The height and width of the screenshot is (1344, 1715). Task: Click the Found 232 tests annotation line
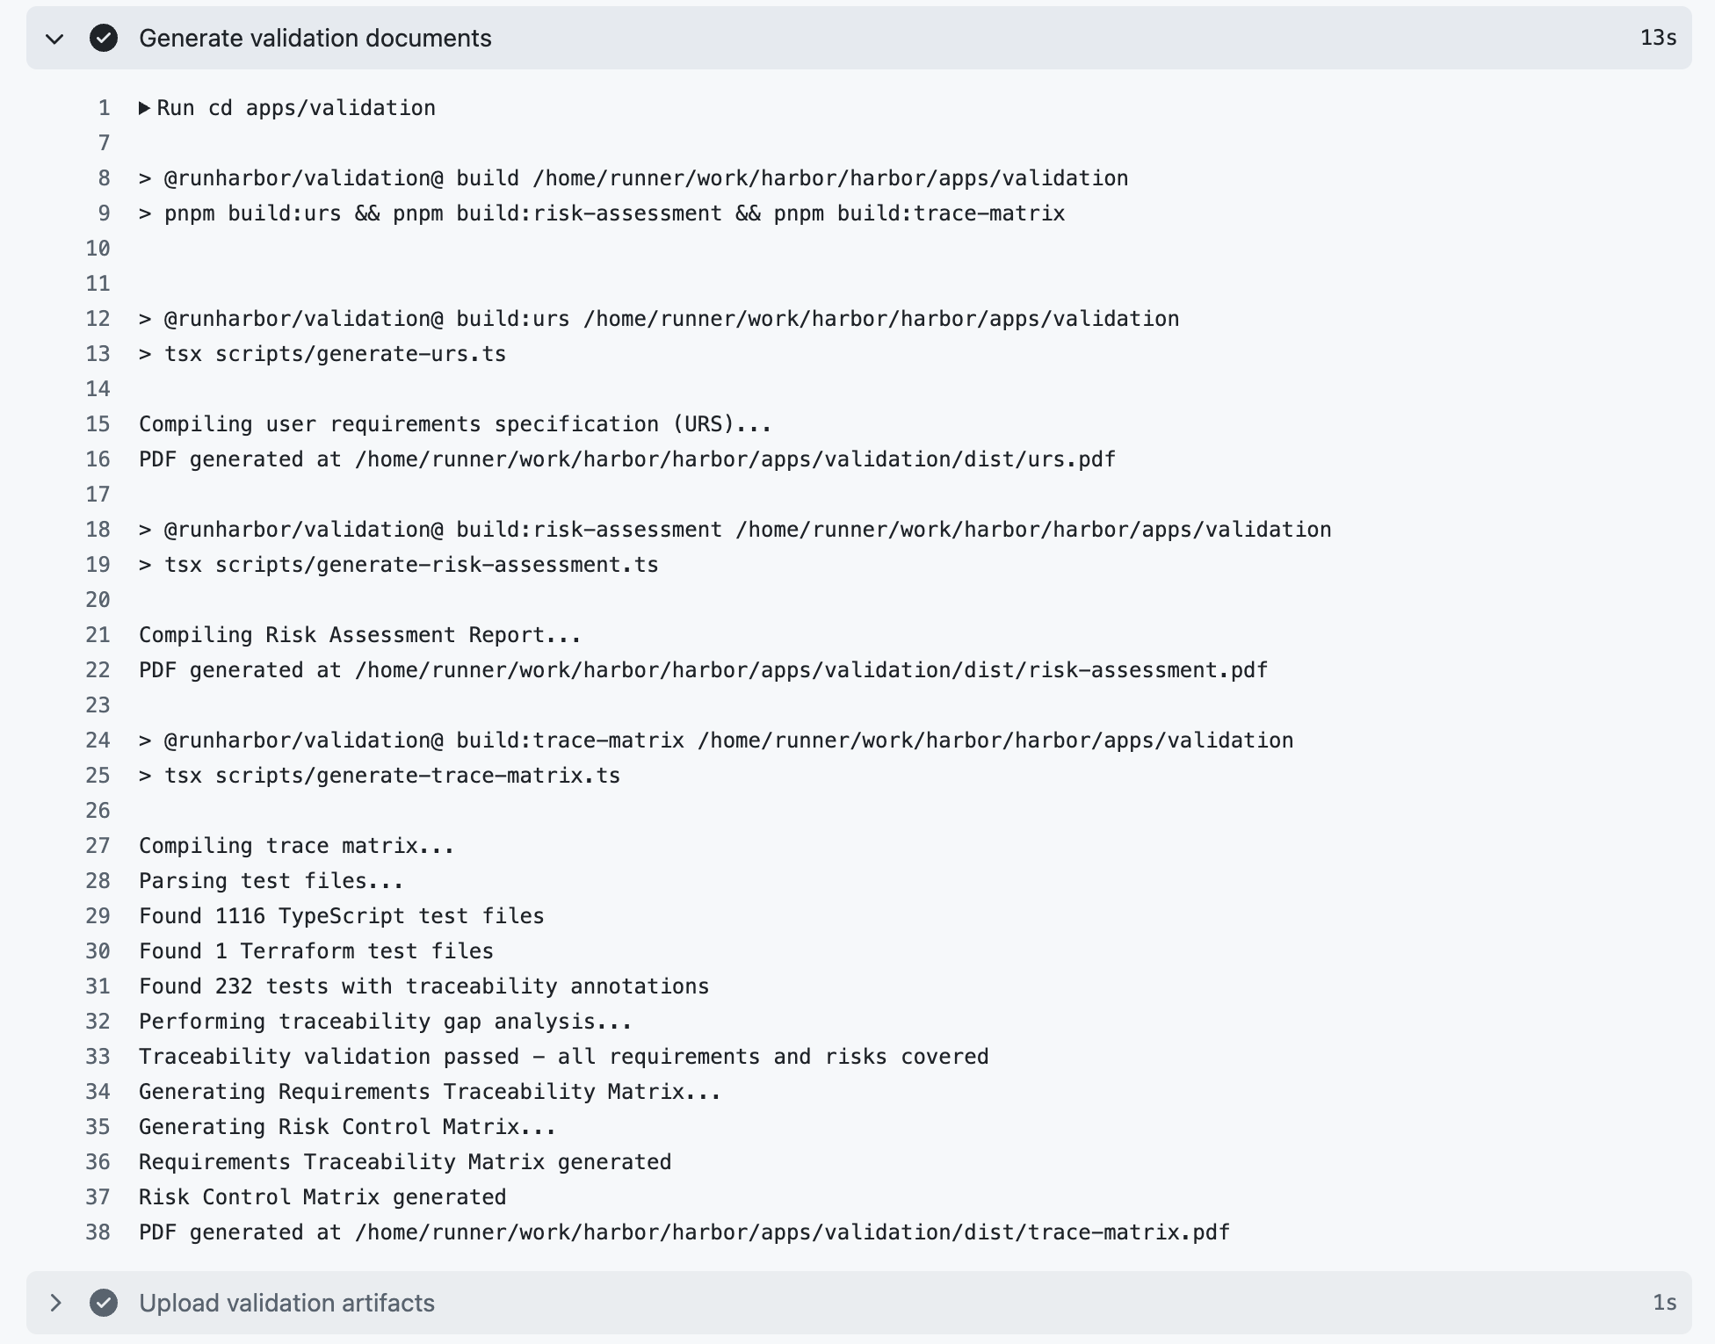pyautogui.click(x=423, y=986)
